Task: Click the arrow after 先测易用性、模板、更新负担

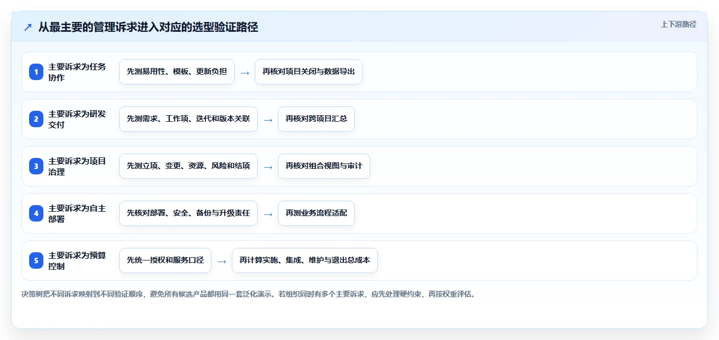Action: [x=245, y=72]
